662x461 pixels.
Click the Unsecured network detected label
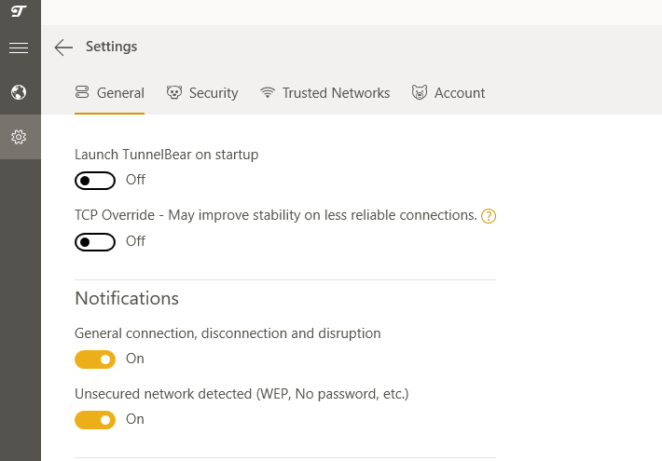tap(241, 394)
